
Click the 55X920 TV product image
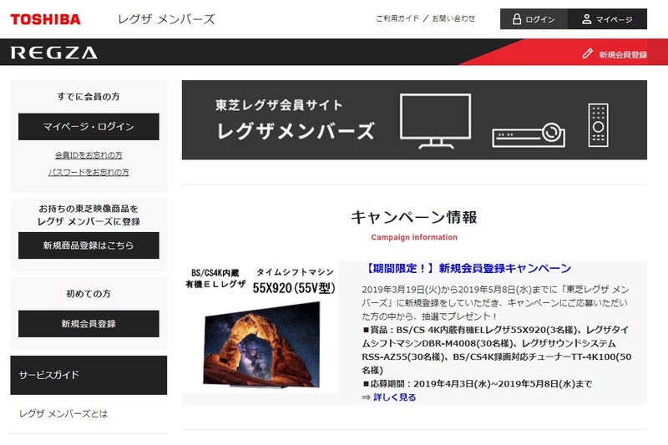click(x=262, y=345)
